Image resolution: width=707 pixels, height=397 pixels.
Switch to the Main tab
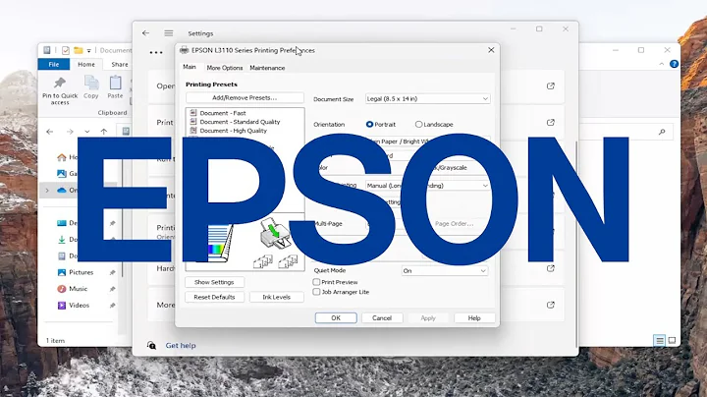(190, 67)
